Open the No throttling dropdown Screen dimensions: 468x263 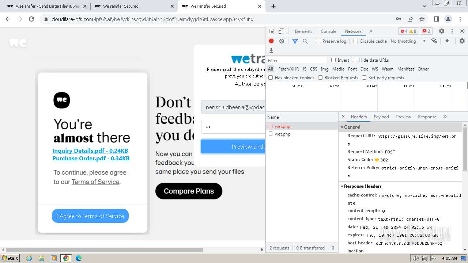click(408, 41)
